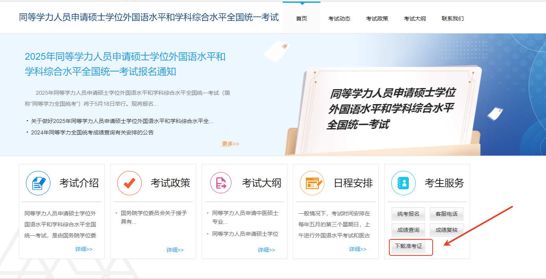
Task: Click the 考试政策 red checkmark icon
Action: [x=130, y=183]
